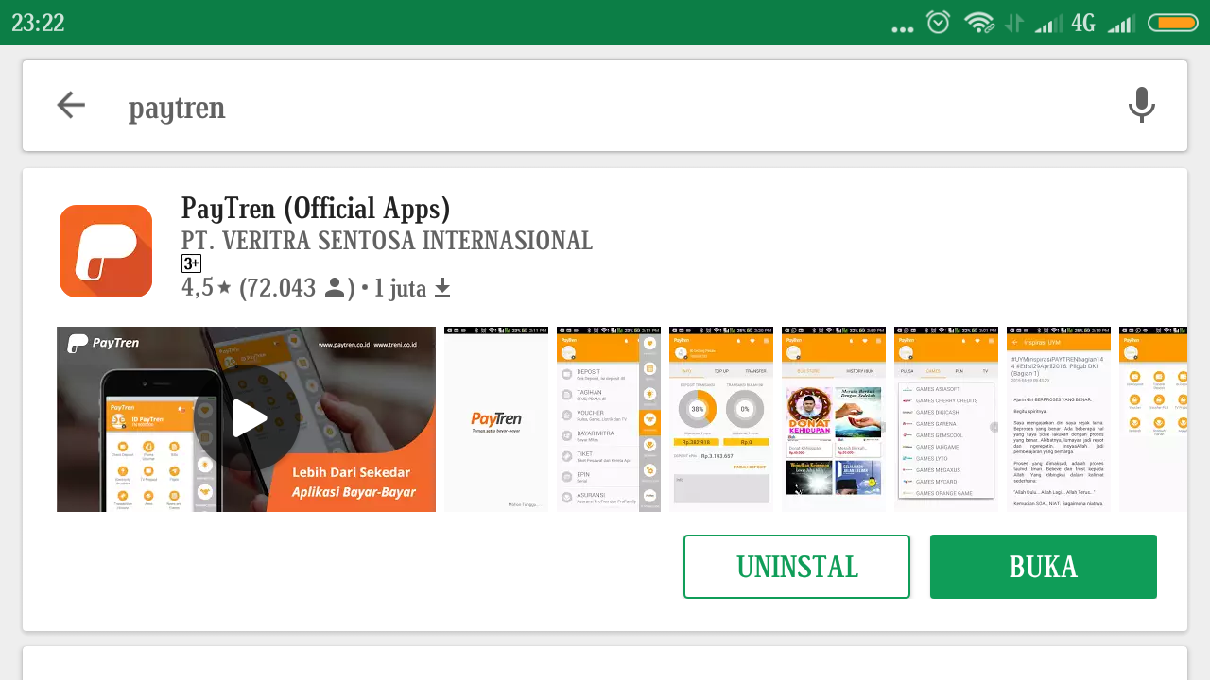Open the PayTren (Official Apps) title
Screen dimensions: 1210x680
point(316,208)
